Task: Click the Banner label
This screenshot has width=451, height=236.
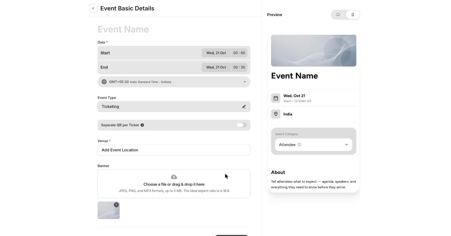Action: tap(104, 166)
